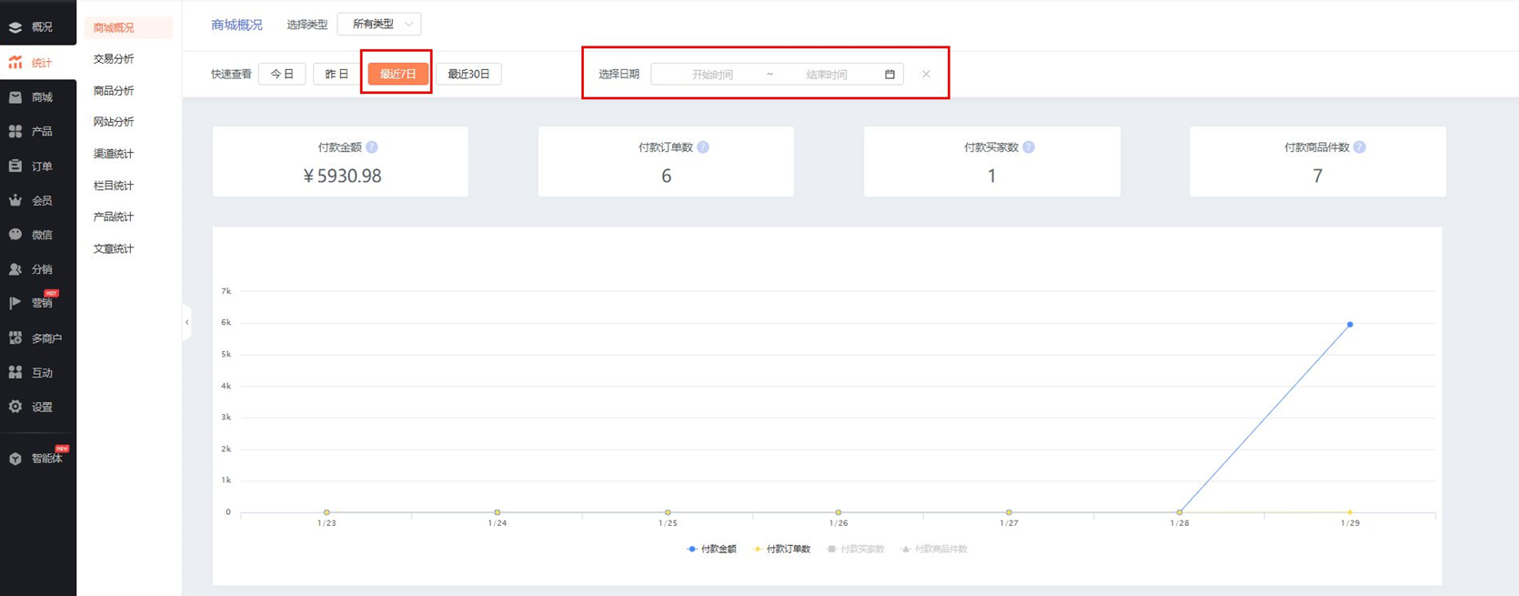
Task: Show 付款买家数 series in chart legend
Action: [855, 550]
